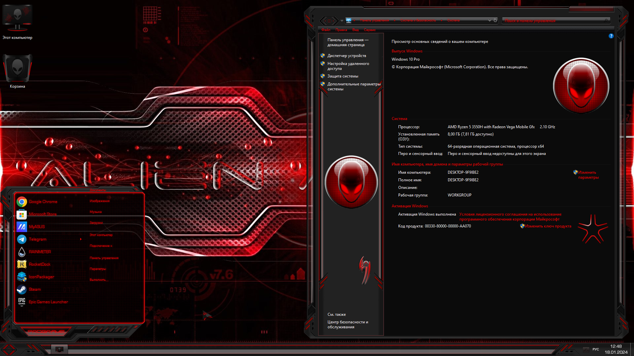Launch Steam from the app list
This screenshot has height=356, width=634.
coord(34,289)
